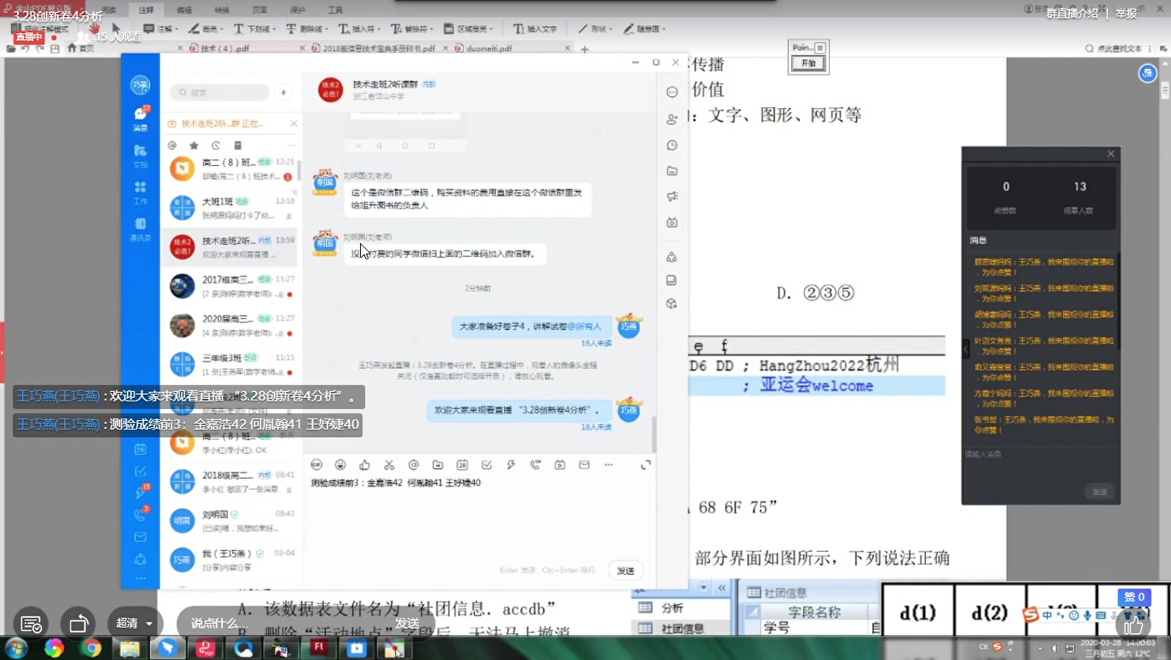The height and width of the screenshot is (660, 1171).
Task: Start a voice call from the chat toolbar
Action: point(535,464)
